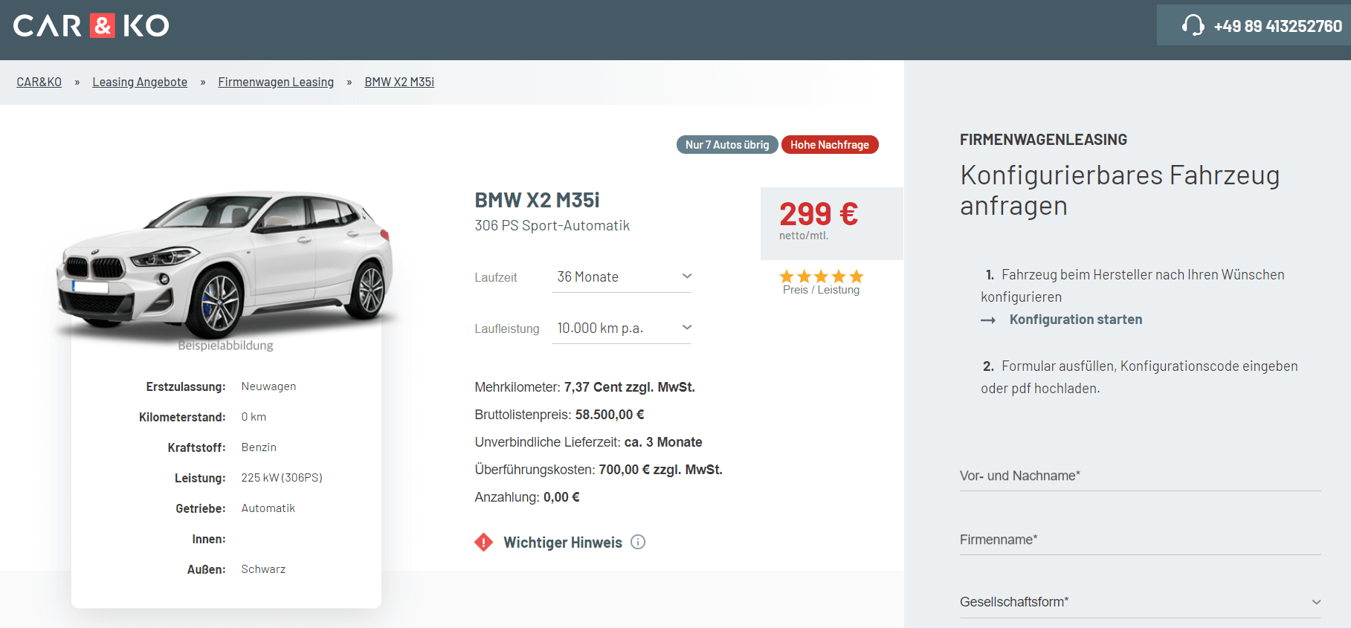
Task: Click the arrow icon before Konfiguration starten
Action: tap(988, 320)
